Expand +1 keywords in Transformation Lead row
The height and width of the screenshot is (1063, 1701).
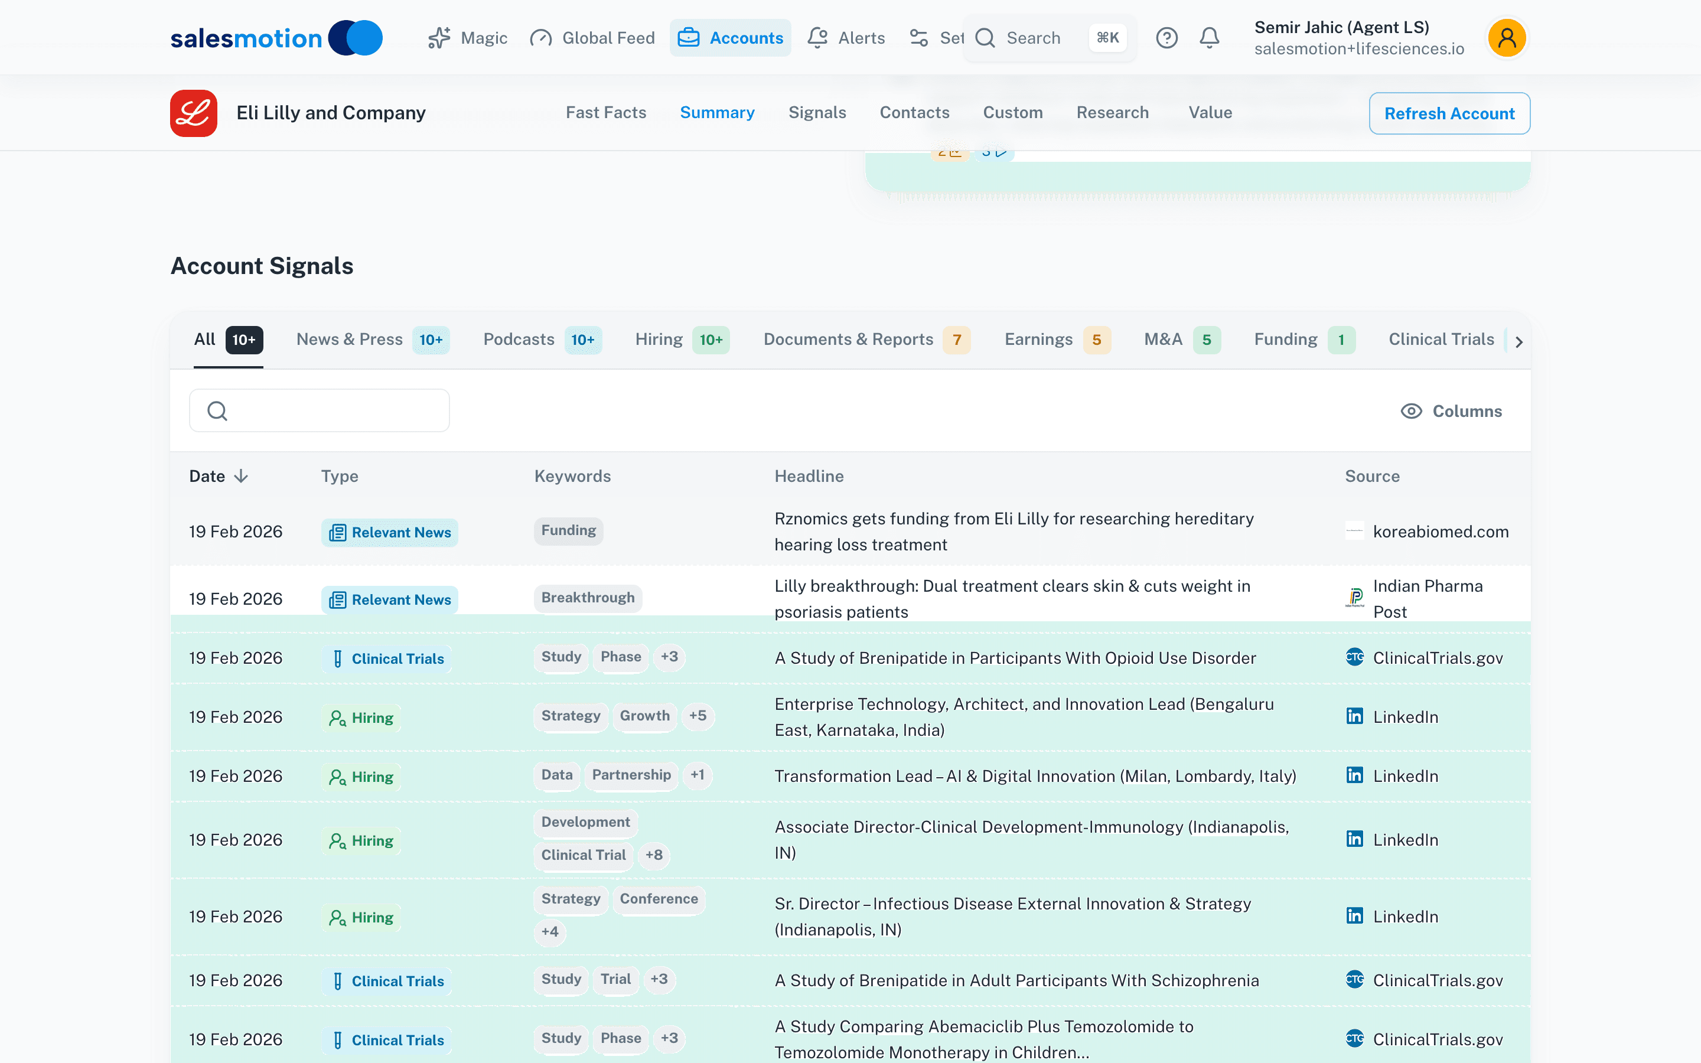pyautogui.click(x=698, y=775)
